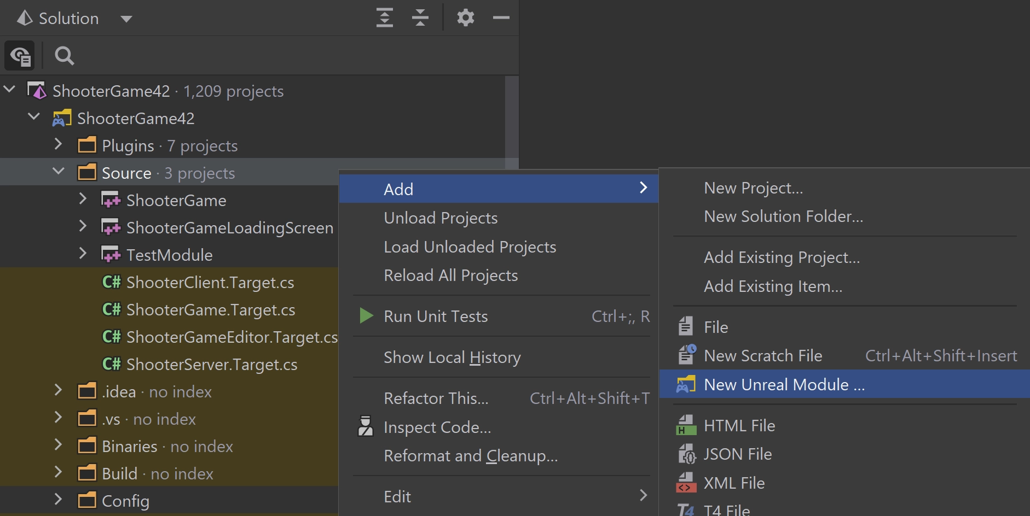1030x516 pixels.
Task: Click the File document icon in submenu
Action: 686,326
